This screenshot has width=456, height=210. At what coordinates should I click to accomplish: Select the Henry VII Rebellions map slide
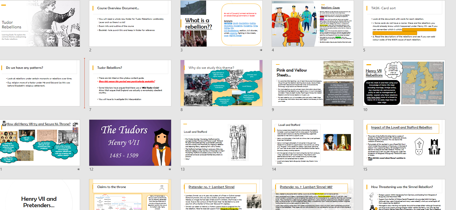[x=404, y=83]
